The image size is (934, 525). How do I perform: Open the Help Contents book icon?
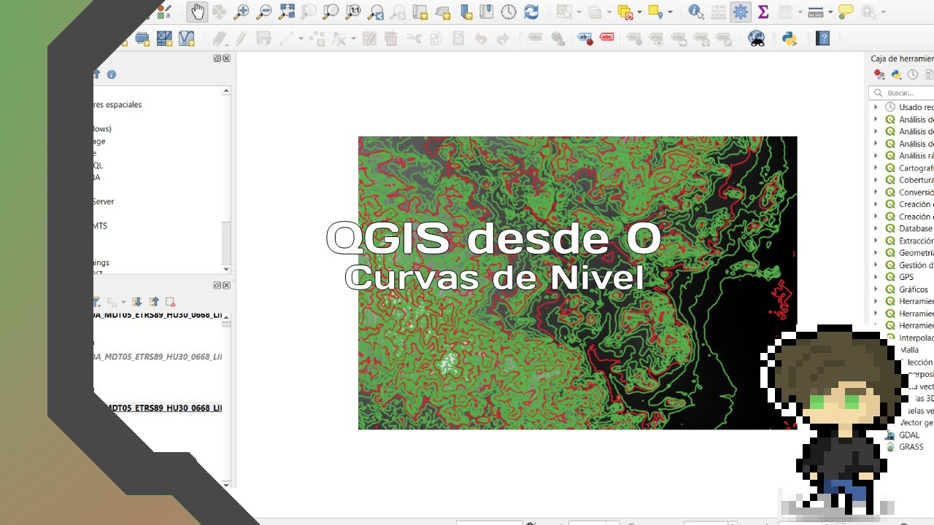[823, 39]
